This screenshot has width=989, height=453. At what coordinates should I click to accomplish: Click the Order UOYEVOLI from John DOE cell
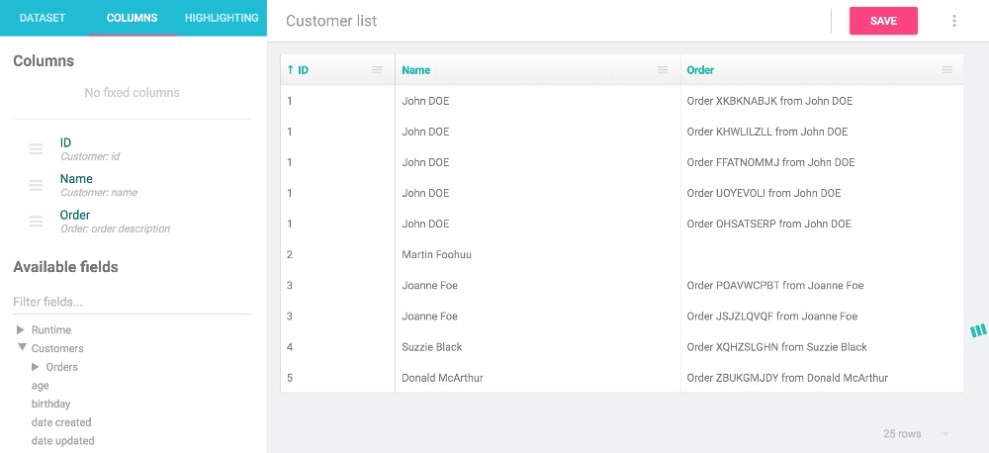[x=822, y=193]
